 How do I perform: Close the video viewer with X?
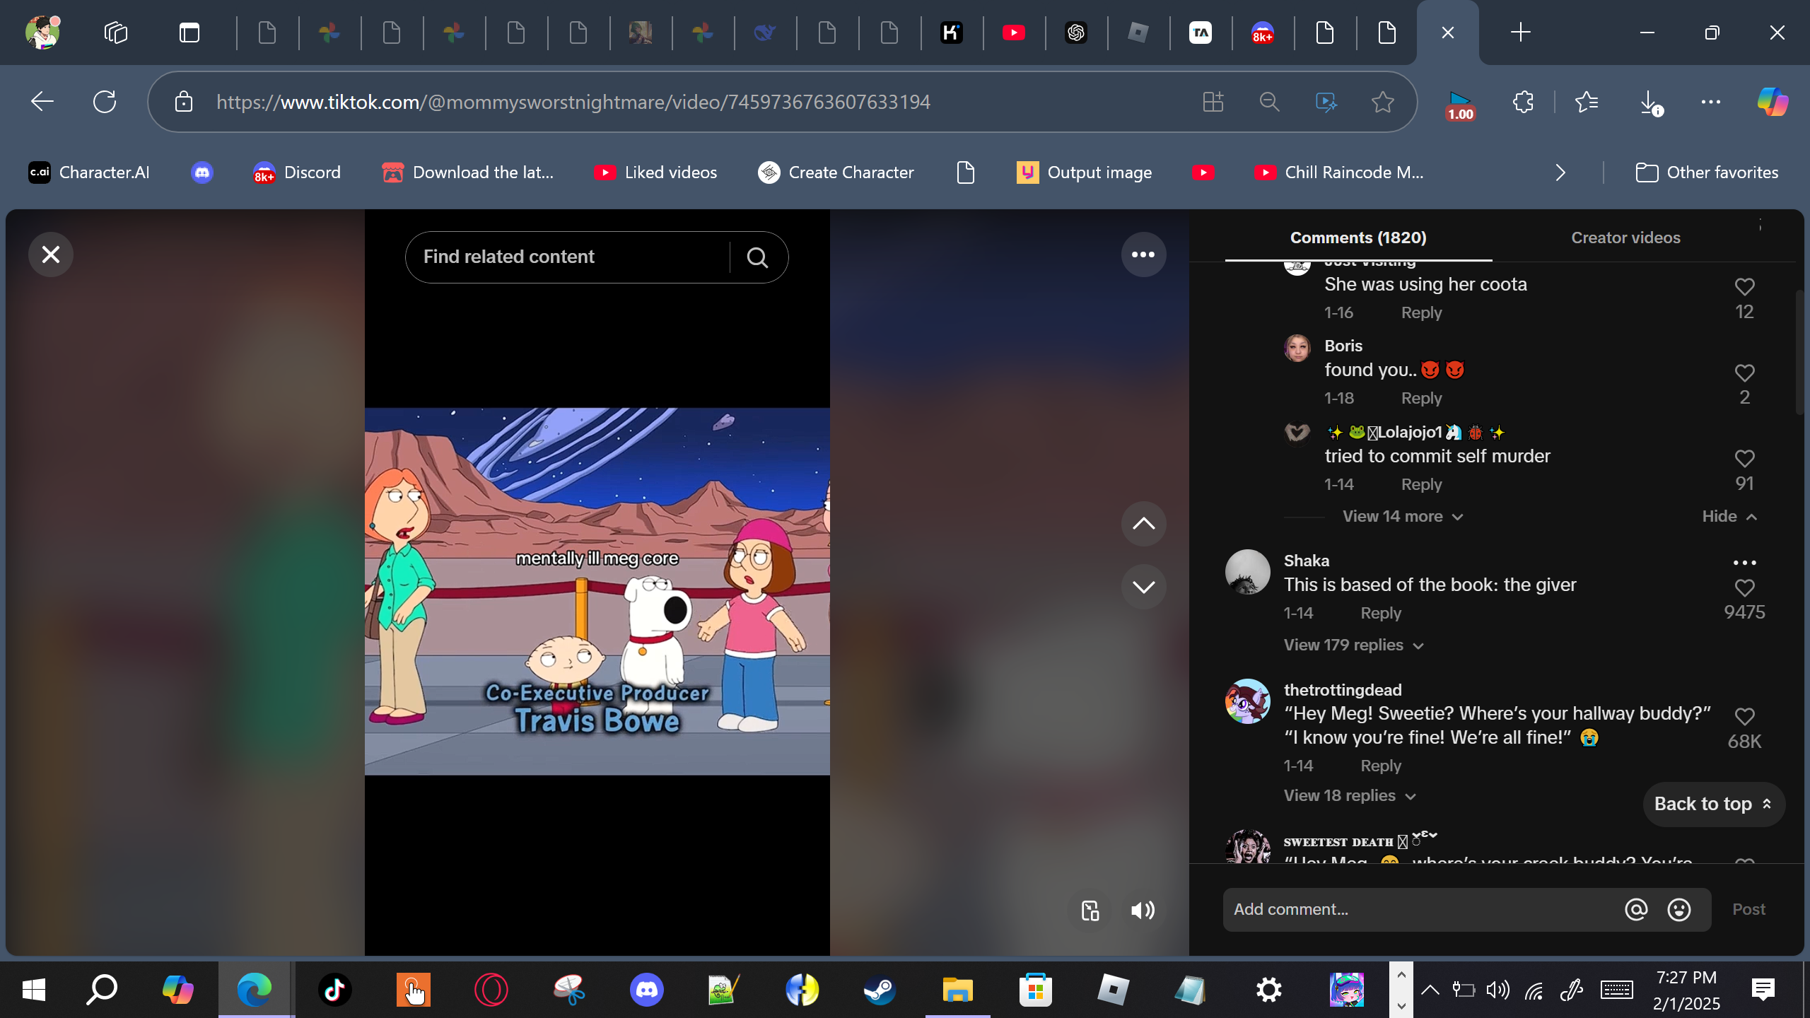pos(51,255)
